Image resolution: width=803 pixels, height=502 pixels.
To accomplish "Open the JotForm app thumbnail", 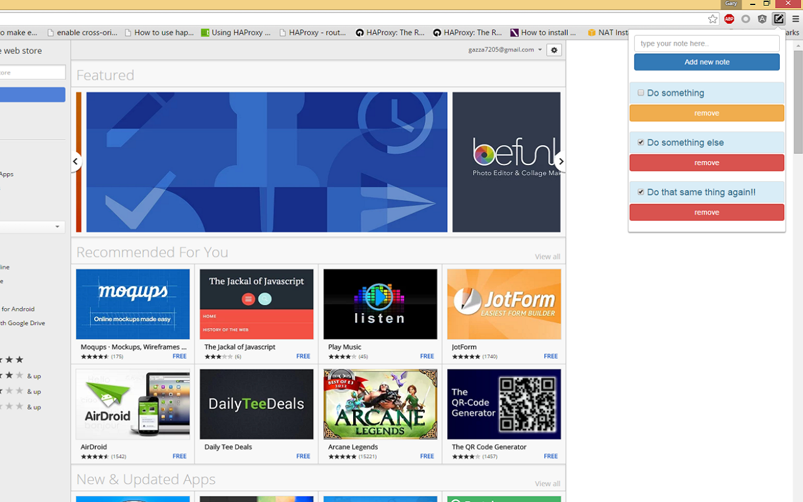I will click(x=504, y=304).
